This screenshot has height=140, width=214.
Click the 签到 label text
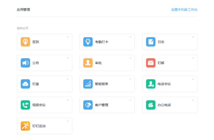(x=36, y=42)
